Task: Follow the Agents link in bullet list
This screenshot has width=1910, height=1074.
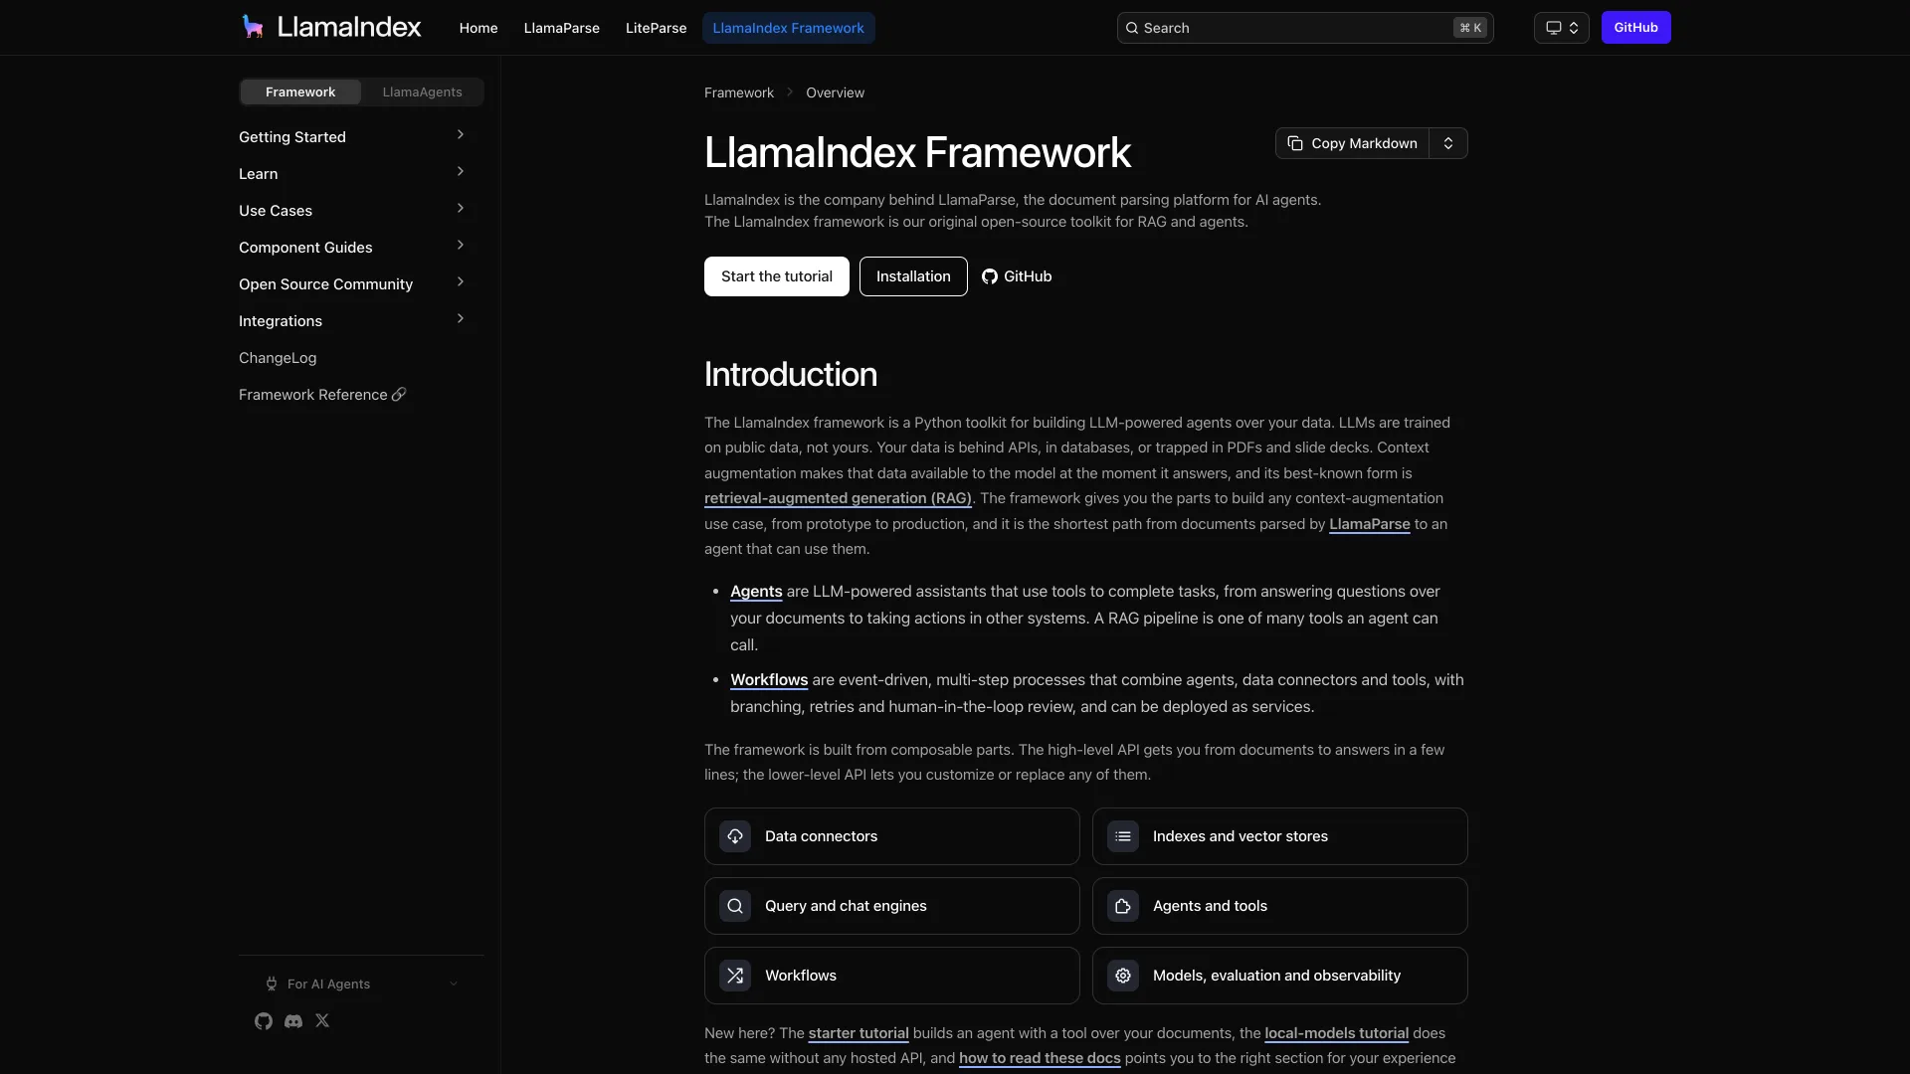Action: [756, 592]
